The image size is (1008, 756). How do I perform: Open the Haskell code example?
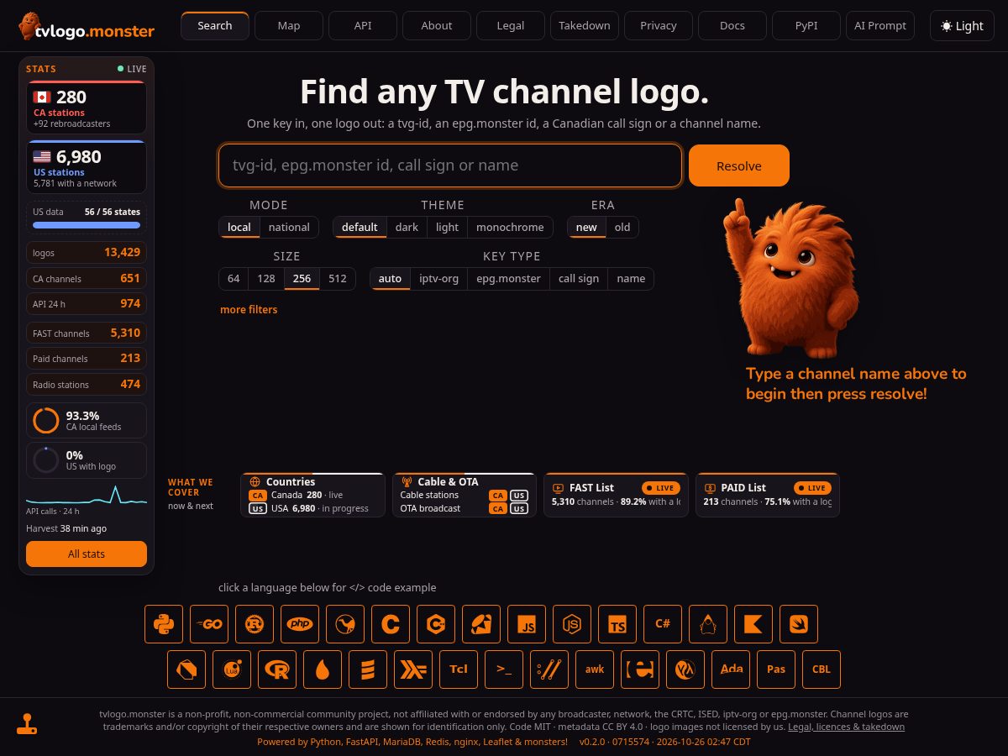pyautogui.click(x=413, y=669)
